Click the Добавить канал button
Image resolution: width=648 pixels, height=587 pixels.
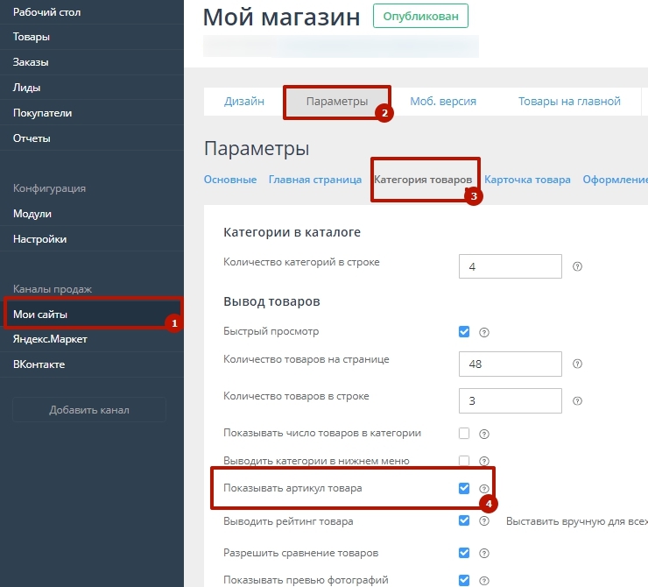(89, 410)
